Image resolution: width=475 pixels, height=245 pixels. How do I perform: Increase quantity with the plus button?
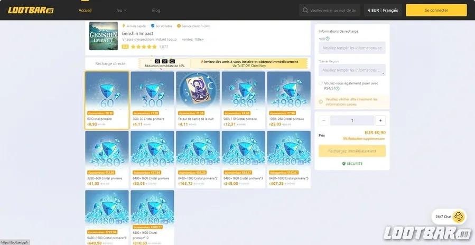(380, 120)
